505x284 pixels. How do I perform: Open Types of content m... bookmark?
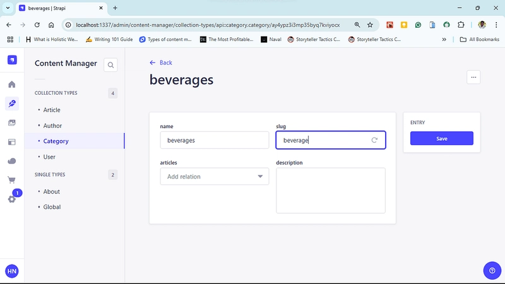coord(165,39)
